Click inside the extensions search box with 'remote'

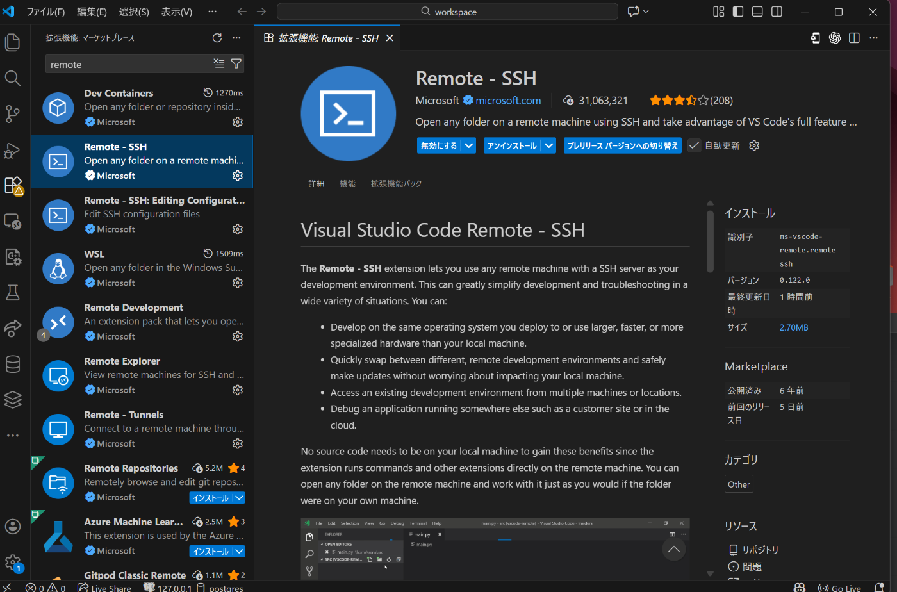pos(128,64)
